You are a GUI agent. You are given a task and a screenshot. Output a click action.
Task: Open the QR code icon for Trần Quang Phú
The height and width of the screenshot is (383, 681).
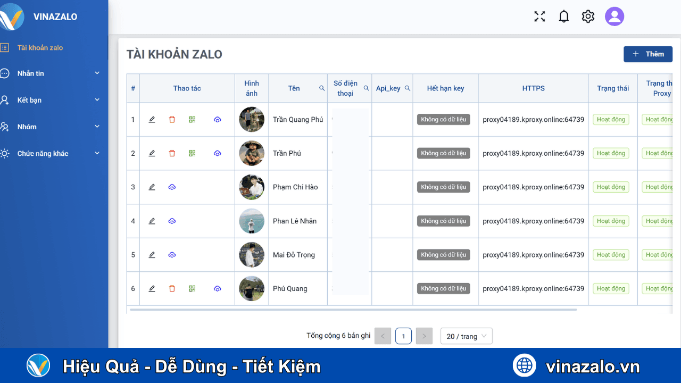(x=192, y=120)
